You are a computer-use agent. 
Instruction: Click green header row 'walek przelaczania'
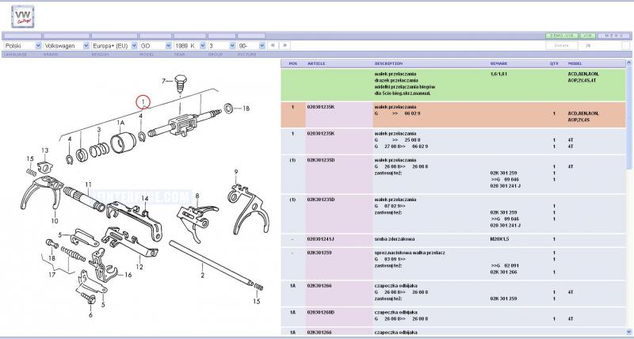[x=453, y=84]
